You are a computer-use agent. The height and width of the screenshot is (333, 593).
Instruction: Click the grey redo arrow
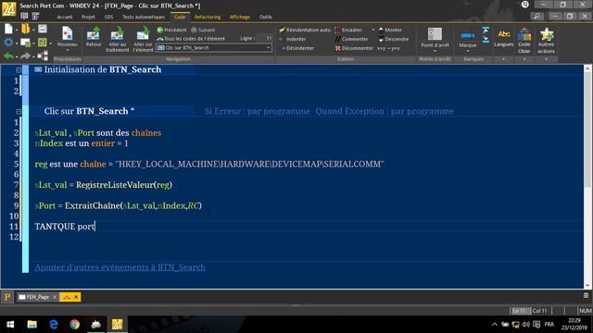point(25,56)
